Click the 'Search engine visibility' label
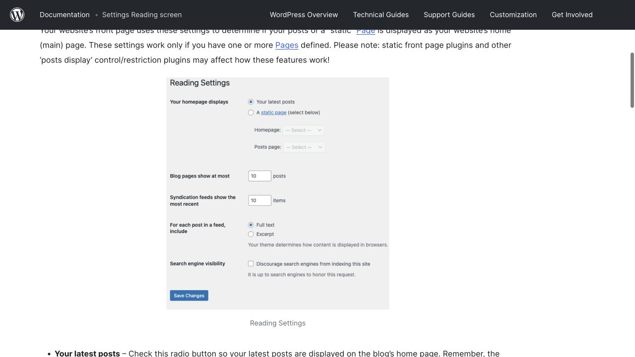Screen dimensions: 635x357 click(197, 264)
